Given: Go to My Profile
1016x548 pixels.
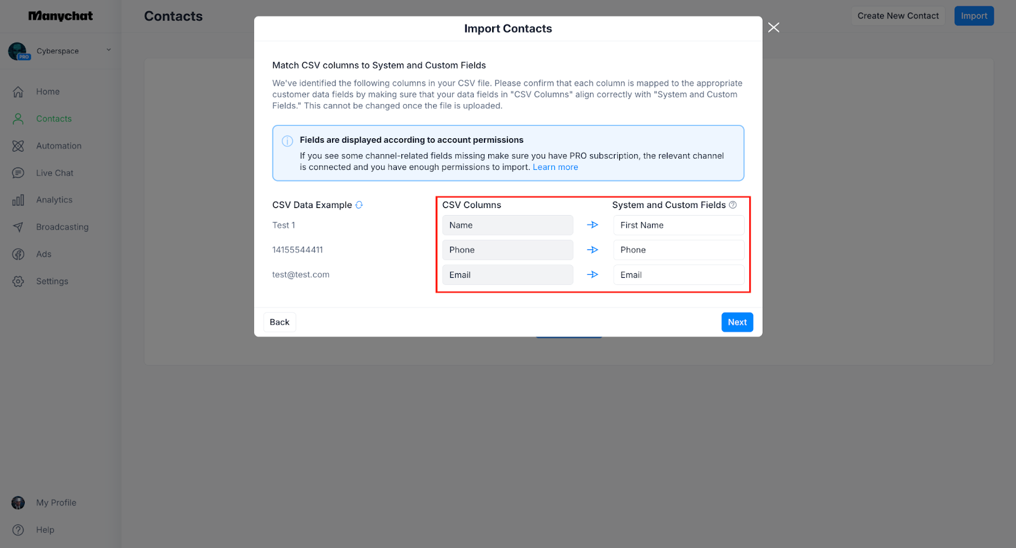Looking at the screenshot, I should click(56, 503).
